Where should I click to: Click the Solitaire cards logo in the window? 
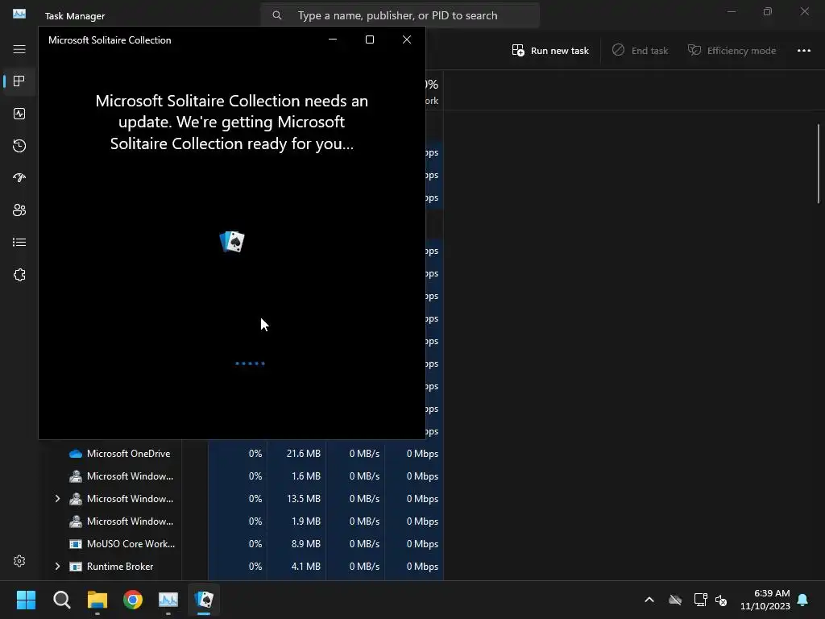[x=232, y=242]
